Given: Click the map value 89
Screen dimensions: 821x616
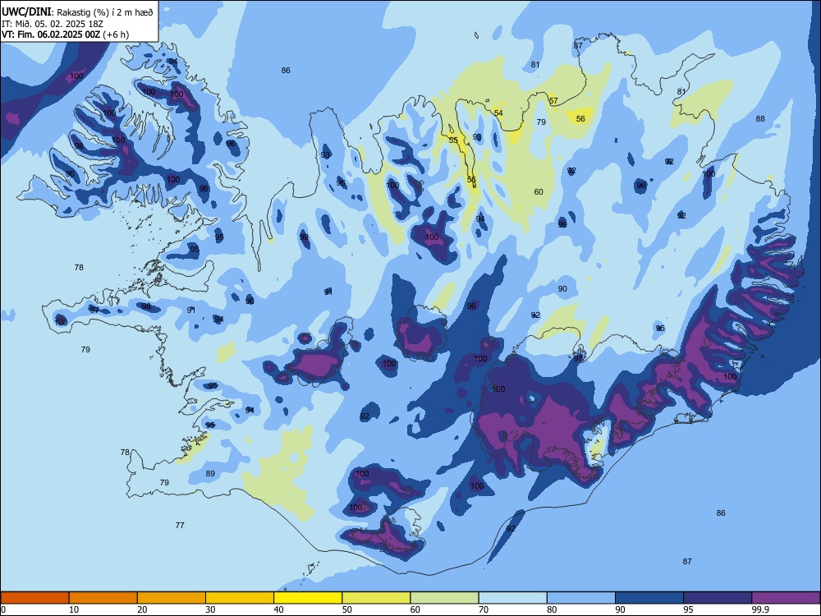Looking at the screenshot, I should coord(210,474).
